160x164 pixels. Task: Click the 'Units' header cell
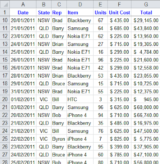tap(101, 12)
